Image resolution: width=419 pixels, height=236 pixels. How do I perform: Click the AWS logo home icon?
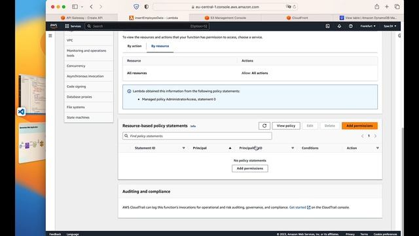click(54, 26)
